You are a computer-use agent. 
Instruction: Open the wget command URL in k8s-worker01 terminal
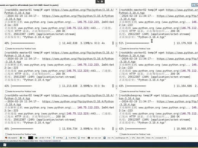(x=182, y=53)
